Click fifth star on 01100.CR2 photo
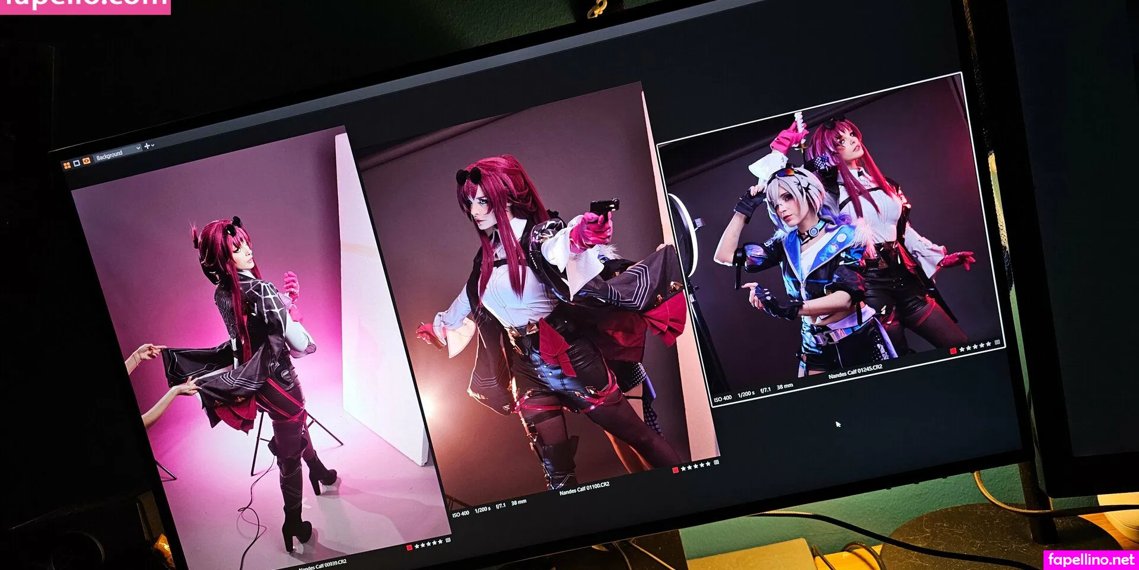1139x570 pixels. (708, 464)
